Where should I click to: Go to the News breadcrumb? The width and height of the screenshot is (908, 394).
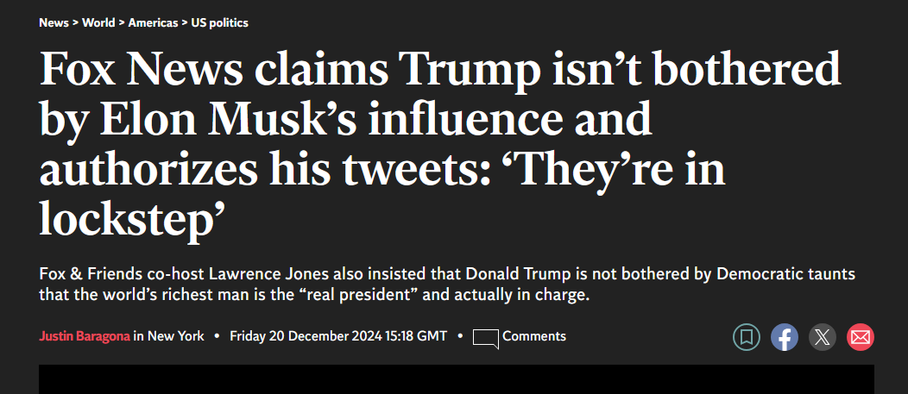pos(54,23)
